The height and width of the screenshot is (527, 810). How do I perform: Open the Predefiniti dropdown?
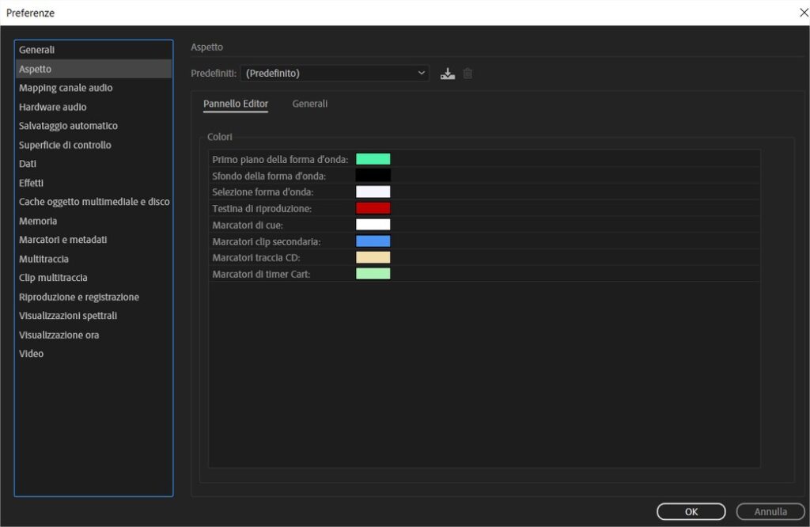[334, 74]
